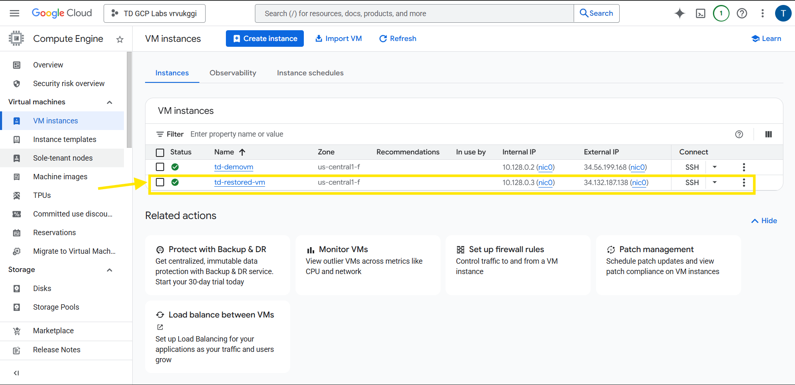
Task: Collapse the Storage sidebar section
Action: pos(109,270)
